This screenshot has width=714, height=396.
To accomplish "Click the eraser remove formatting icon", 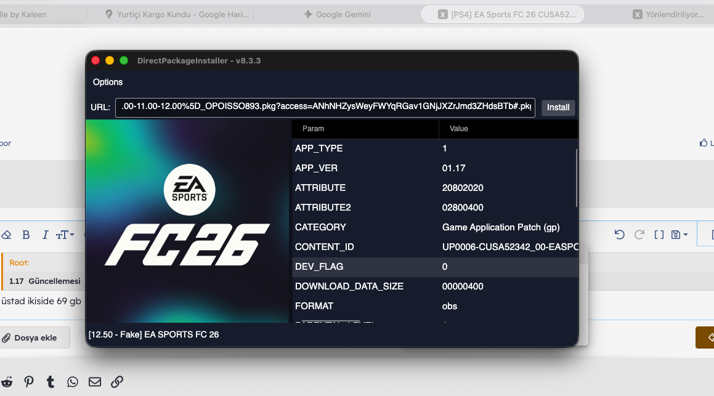I will pyautogui.click(x=6, y=235).
